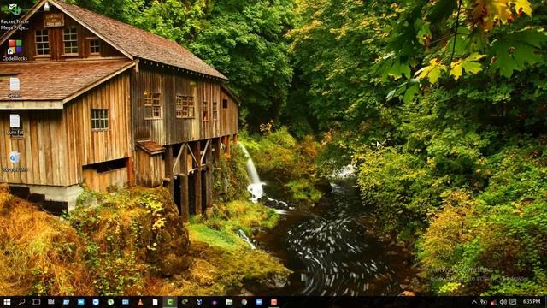Select the burn fat text file icon
Screen dimensions: 547x308
(x=15, y=125)
